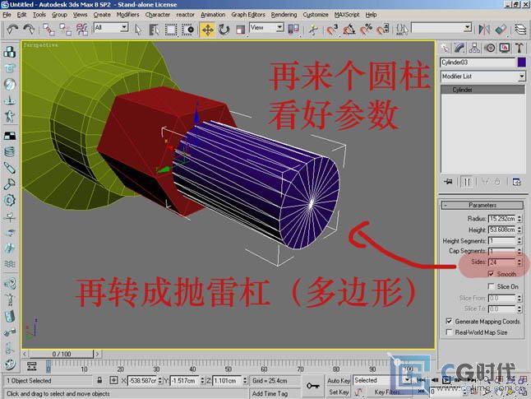Click the Radius value field
Viewport: 531px width, 399px height.
point(502,219)
